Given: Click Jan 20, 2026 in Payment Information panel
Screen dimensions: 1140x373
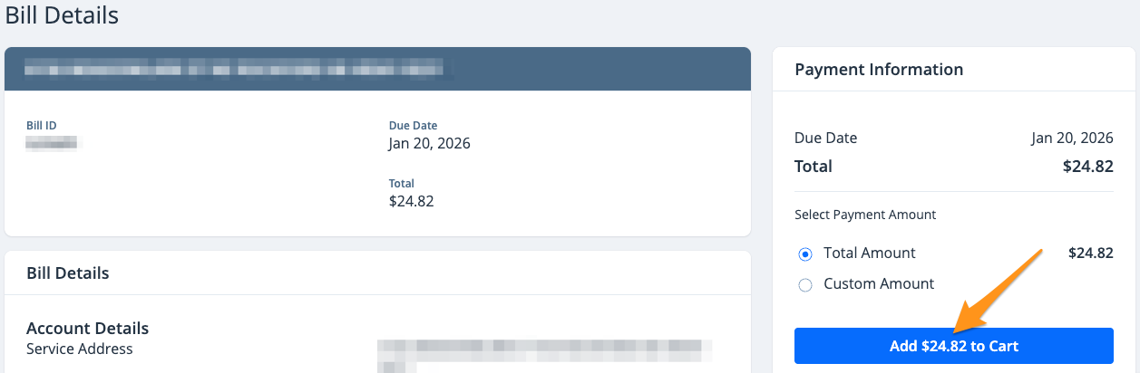Looking at the screenshot, I should [x=1072, y=139].
